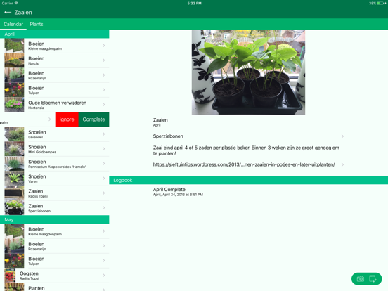The height and width of the screenshot is (291, 388).
Task: Tap the 5:33 PM clock in status bar
Action: [x=194, y=4]
